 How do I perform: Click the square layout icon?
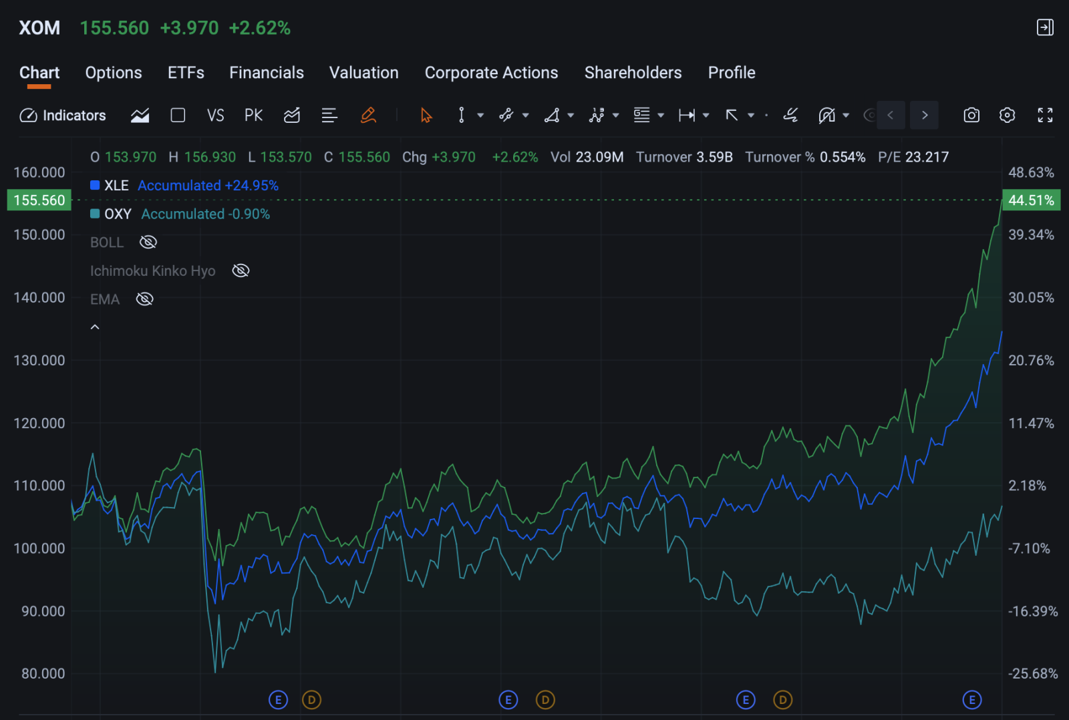pyautogui.click(x=178, y=116)
